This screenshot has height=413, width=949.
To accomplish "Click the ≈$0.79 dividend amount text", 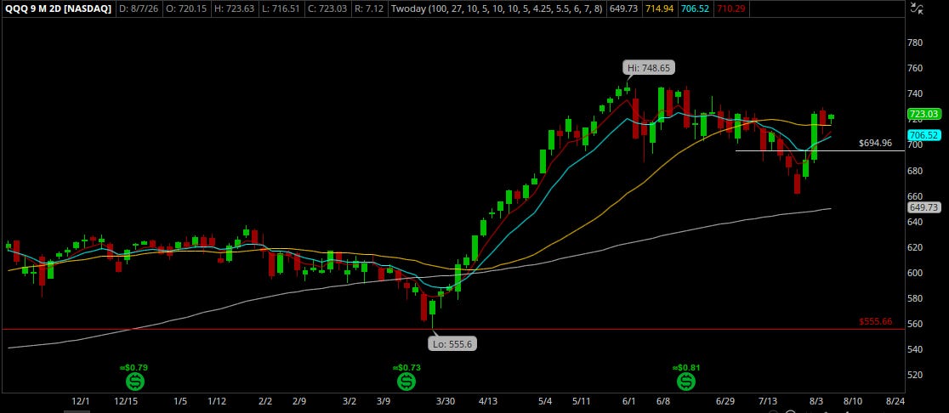I will click(x=134, y=367).
